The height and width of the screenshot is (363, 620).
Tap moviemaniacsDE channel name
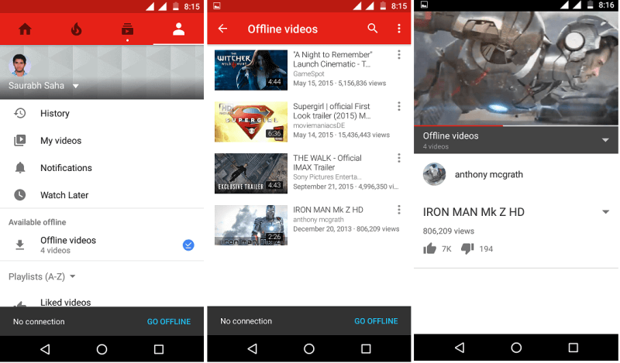coord(319,125)
